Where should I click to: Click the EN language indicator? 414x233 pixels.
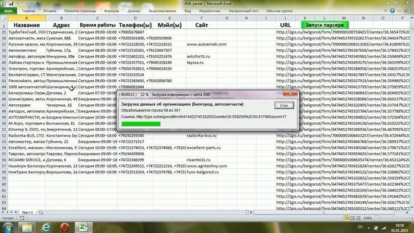[360, 227]
